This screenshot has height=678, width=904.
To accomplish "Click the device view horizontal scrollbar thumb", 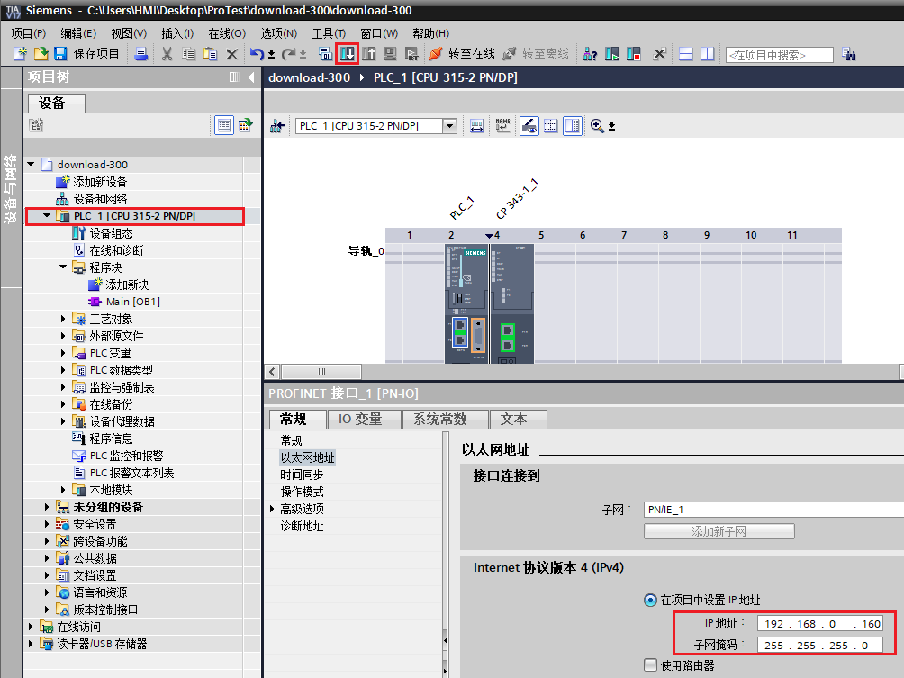I will coord(321,372).
